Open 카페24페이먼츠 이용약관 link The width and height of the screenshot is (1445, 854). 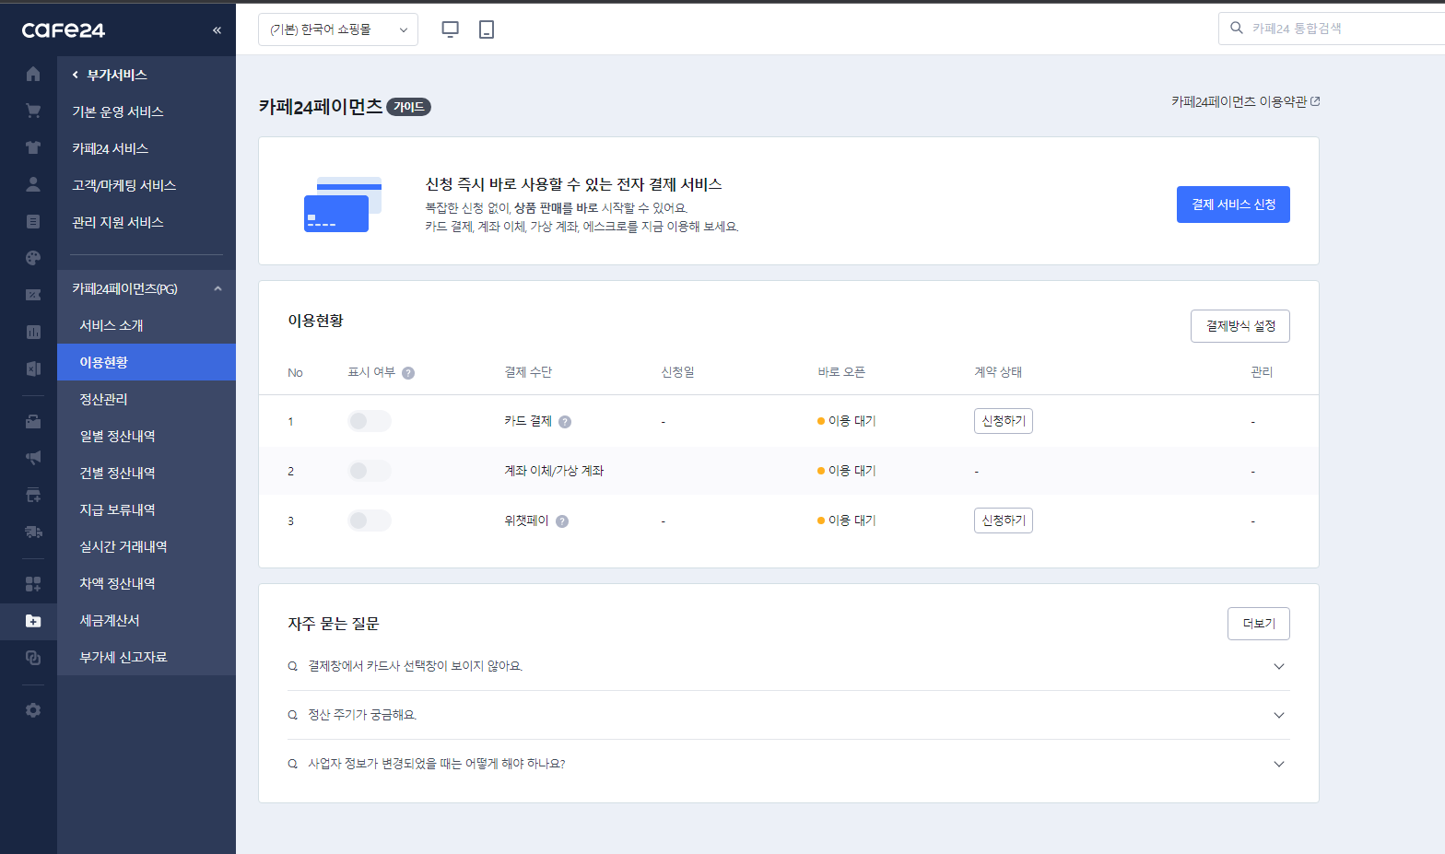(x=1246, y=101)
